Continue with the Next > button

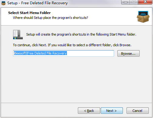click(x=112, y=111)
